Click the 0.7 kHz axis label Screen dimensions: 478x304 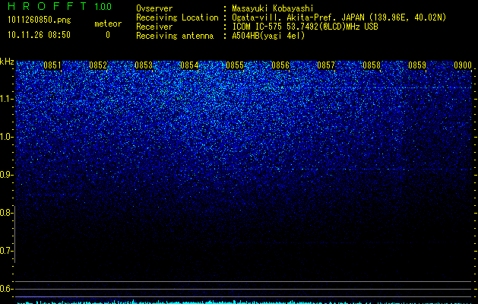6,251
